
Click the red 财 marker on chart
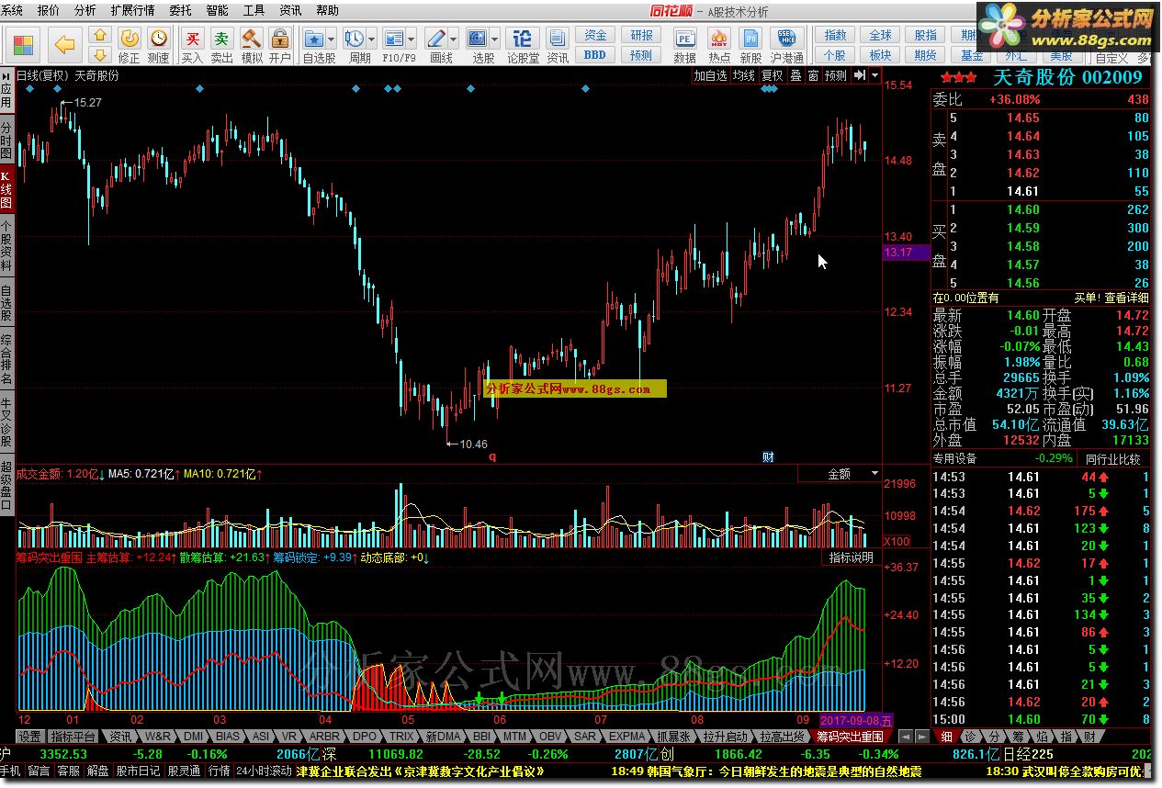[x=769, y=456]
